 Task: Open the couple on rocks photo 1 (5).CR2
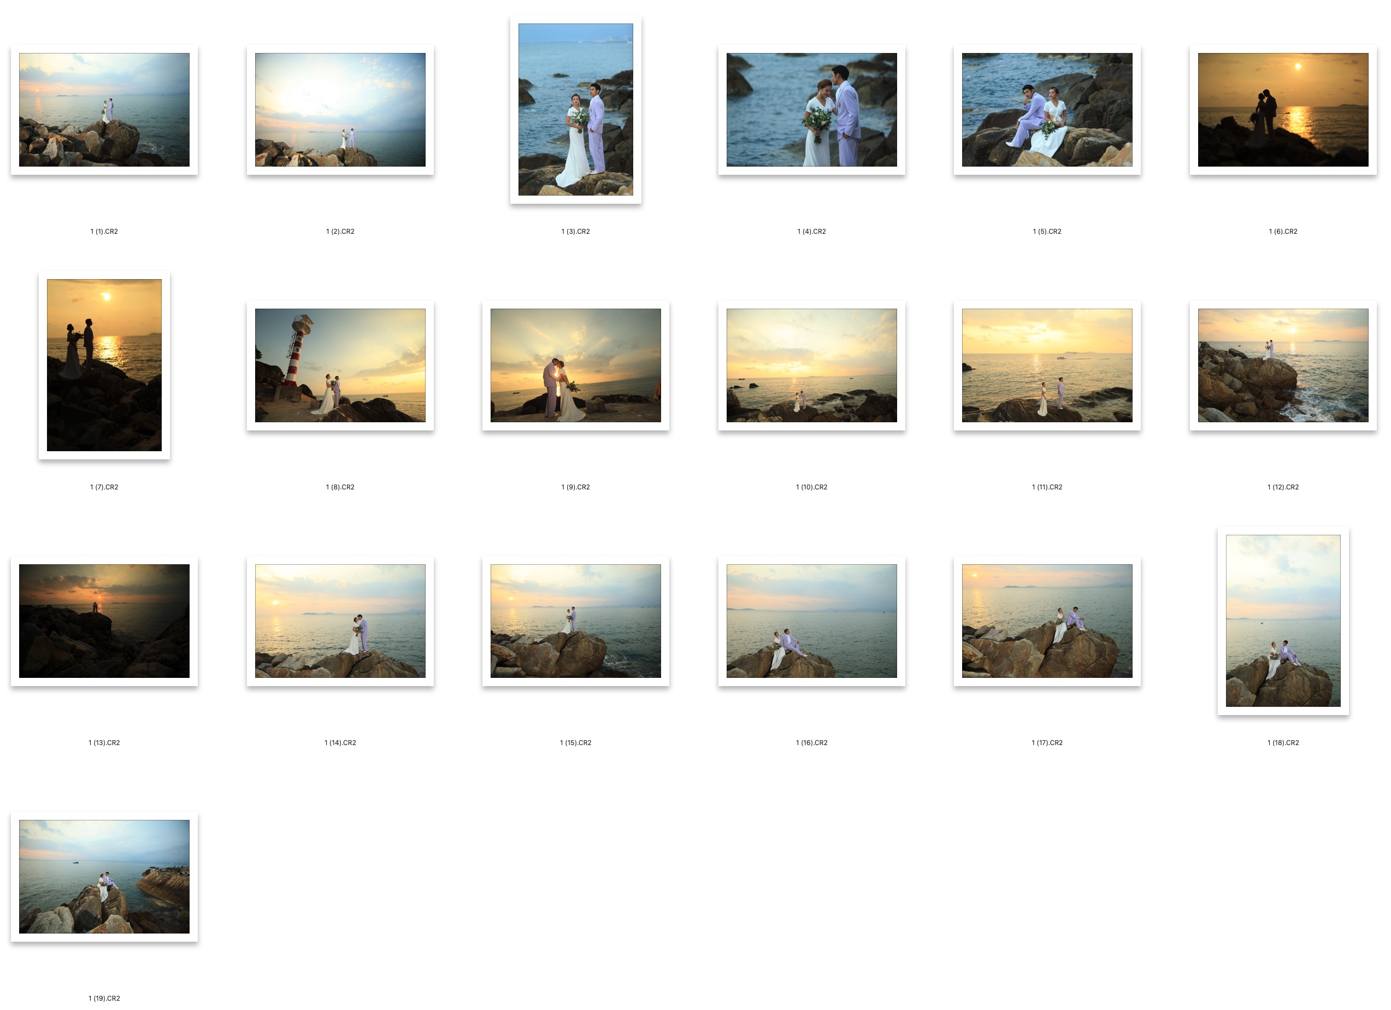[x=1046, y=111]
